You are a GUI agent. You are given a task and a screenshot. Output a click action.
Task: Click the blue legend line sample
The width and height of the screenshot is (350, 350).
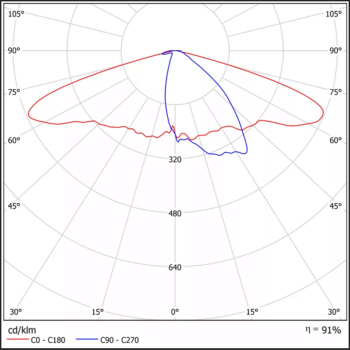click(x=87, y=339)
